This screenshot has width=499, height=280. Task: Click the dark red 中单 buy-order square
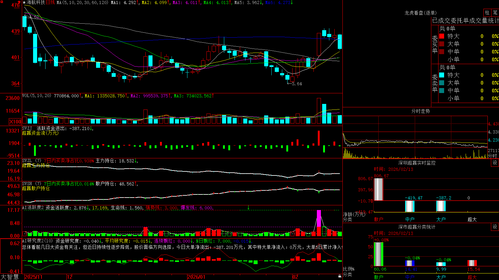tap(442, 52)
